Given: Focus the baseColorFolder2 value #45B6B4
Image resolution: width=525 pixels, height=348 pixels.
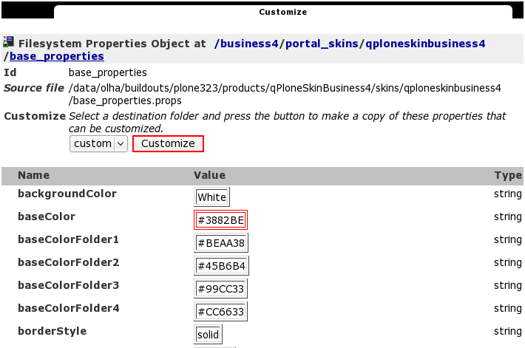Looking at the screenshot, I should tap(220, 266).
